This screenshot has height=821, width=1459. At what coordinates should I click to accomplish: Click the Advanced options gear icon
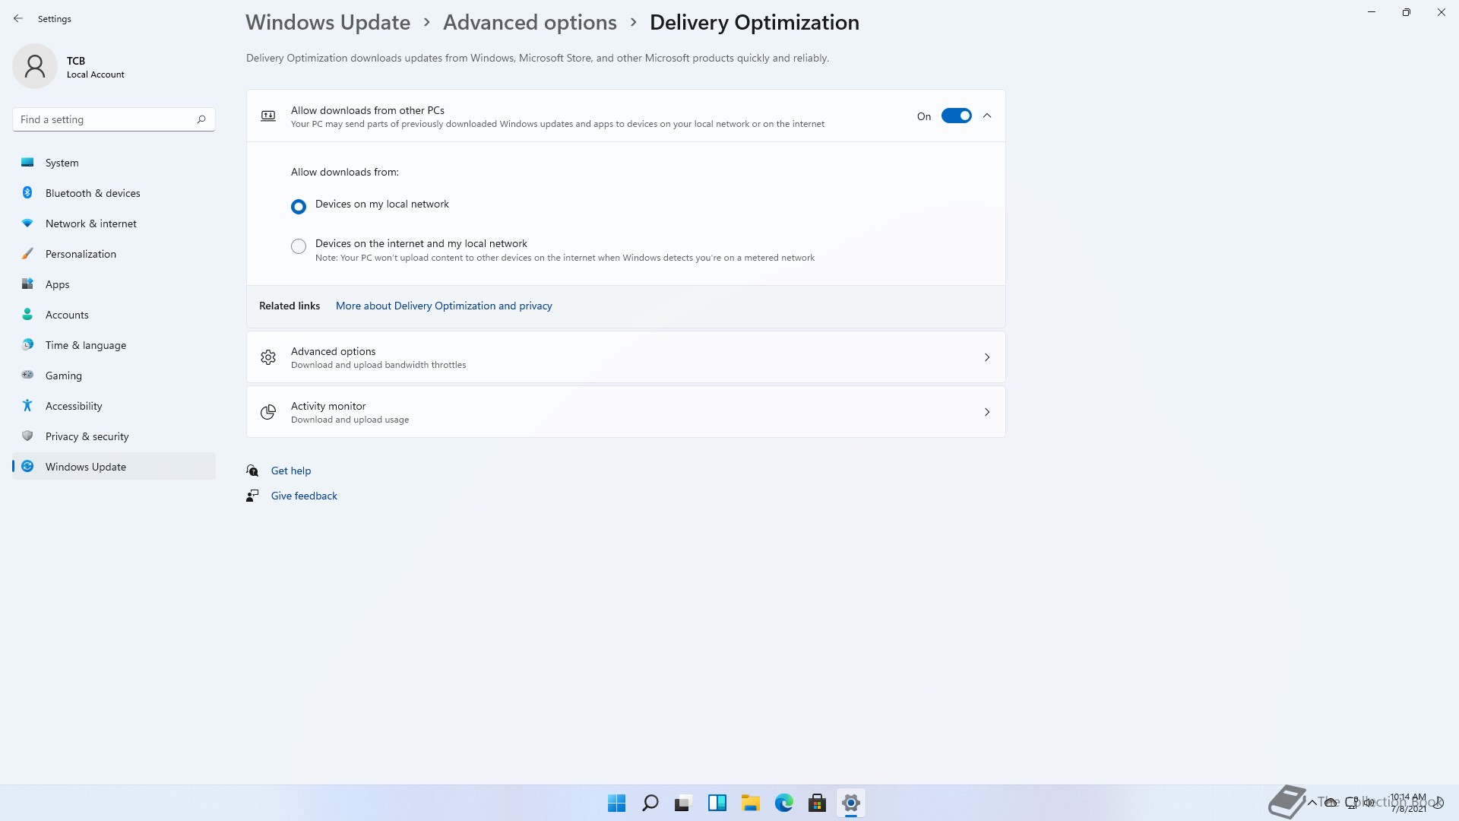click(x=268, y=357)
